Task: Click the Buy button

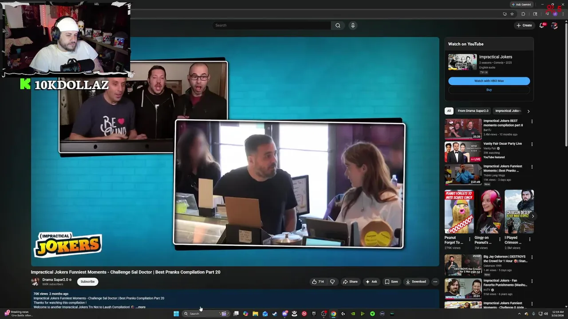Action: 489,90
